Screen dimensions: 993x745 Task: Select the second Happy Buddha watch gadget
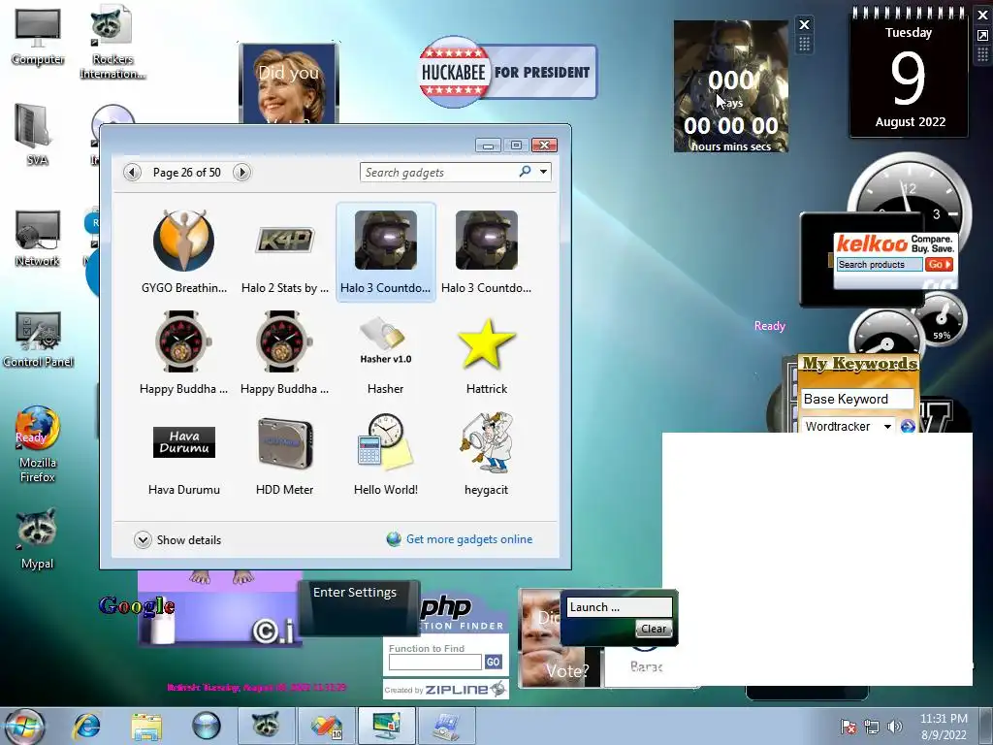(284, 352)
